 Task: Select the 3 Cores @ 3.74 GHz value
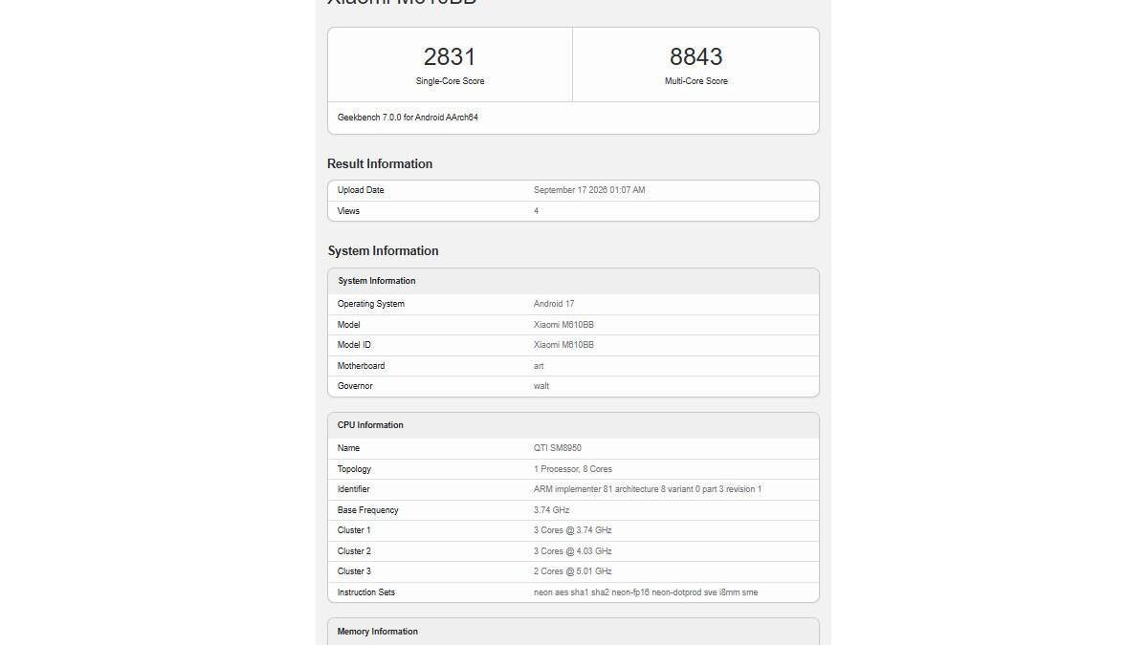coord(573,530)
